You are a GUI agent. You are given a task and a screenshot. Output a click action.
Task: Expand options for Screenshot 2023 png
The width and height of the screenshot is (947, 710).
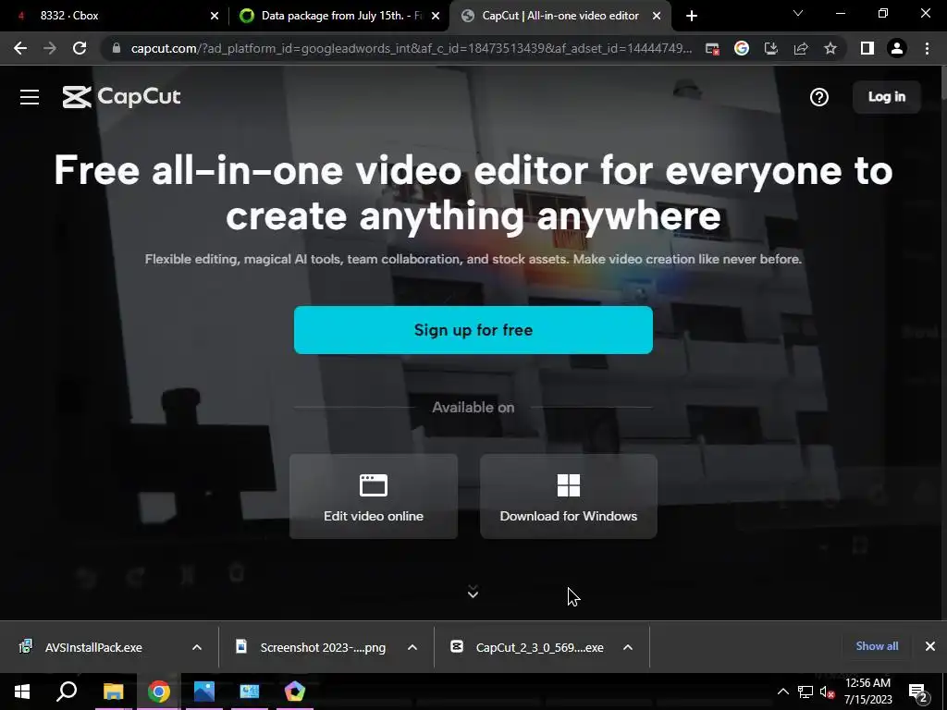412,647
